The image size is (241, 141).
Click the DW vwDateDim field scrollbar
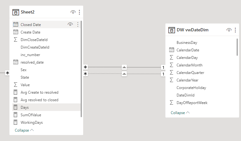pyautogui.click(x=237, y=47)
